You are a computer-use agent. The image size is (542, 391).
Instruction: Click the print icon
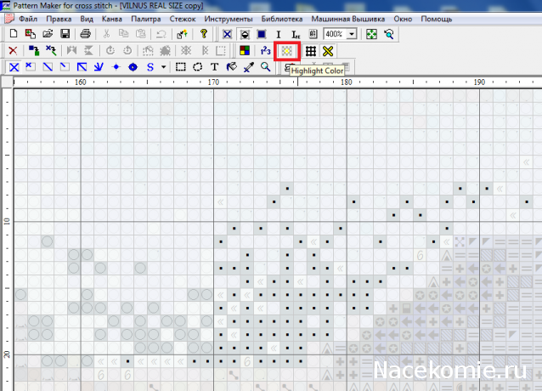pos(86,34)
